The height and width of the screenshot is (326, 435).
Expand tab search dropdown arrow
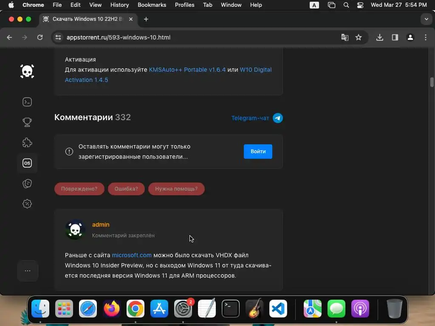point(427,19)
